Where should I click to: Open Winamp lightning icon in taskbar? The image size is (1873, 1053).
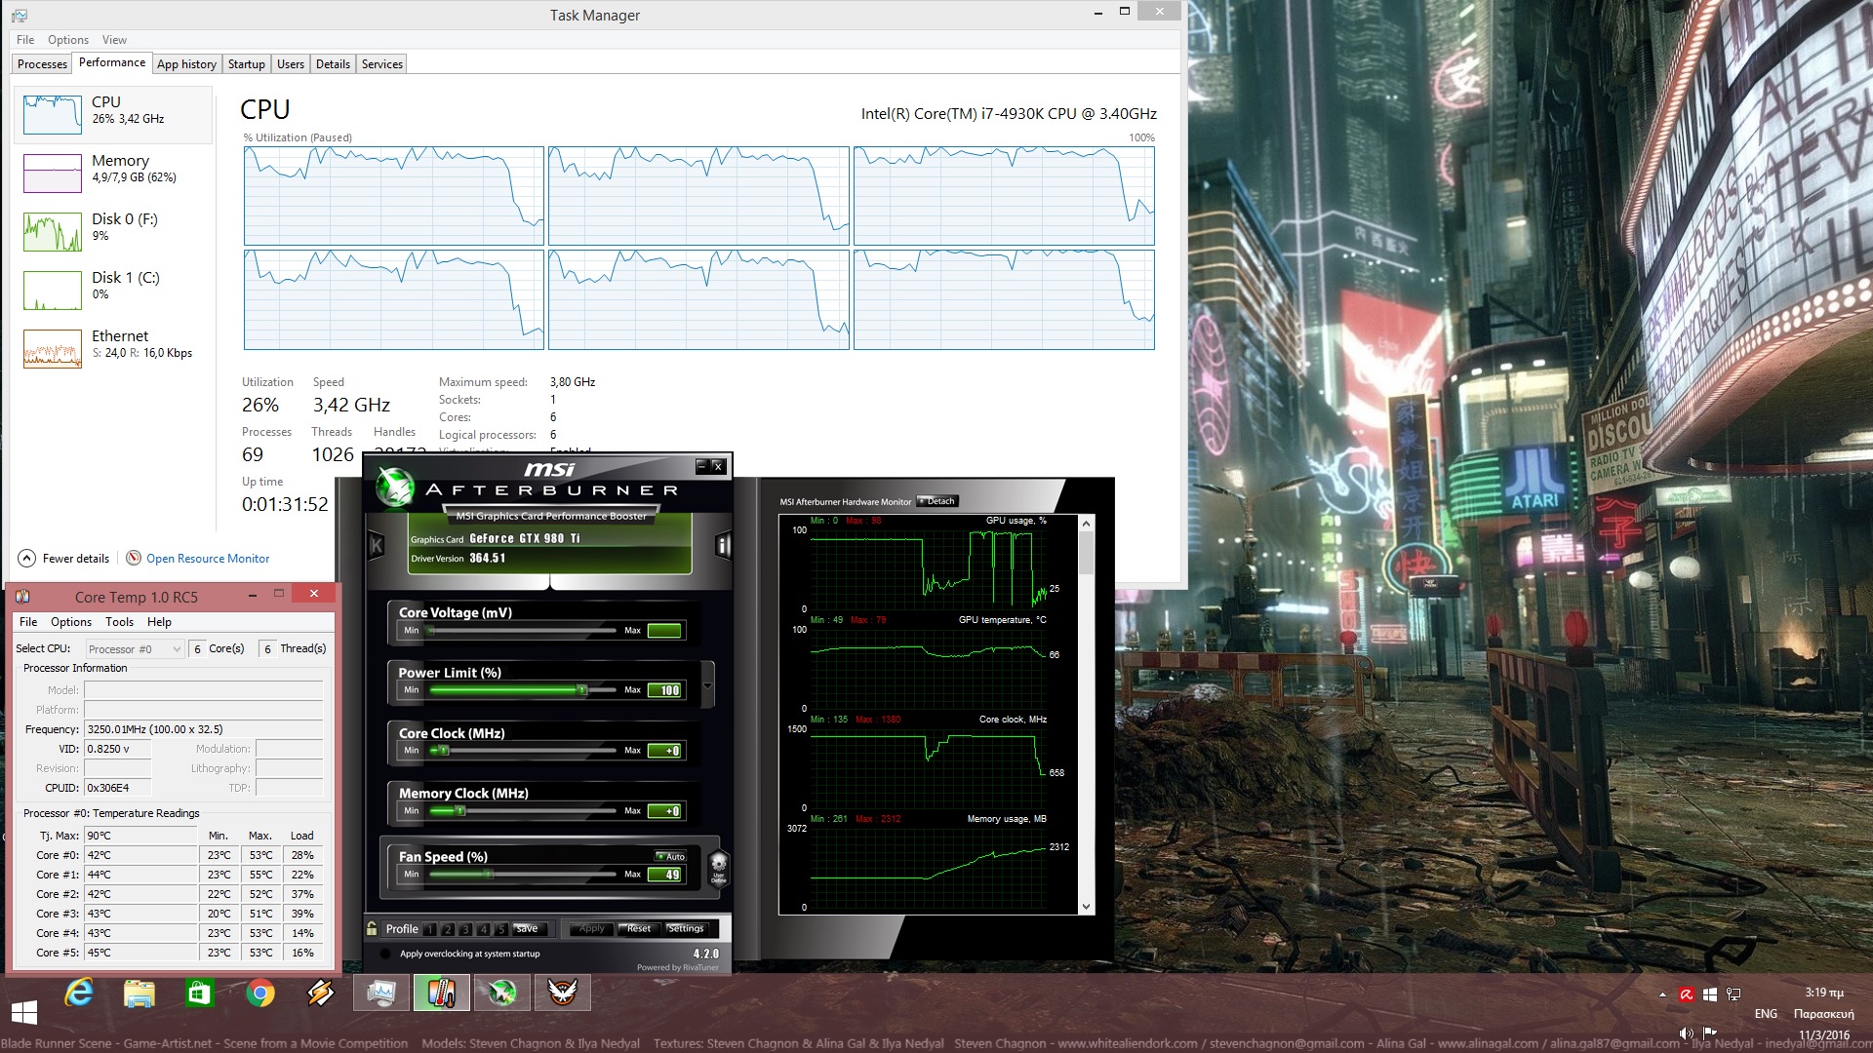coord(321,994)
